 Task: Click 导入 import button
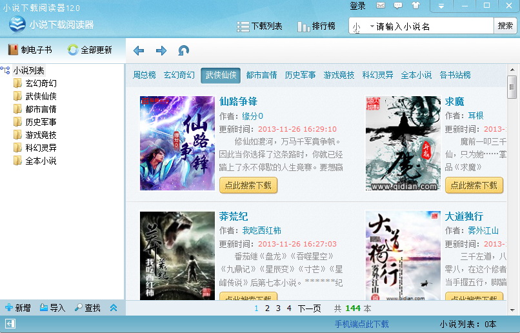click(x=52, y=308)
